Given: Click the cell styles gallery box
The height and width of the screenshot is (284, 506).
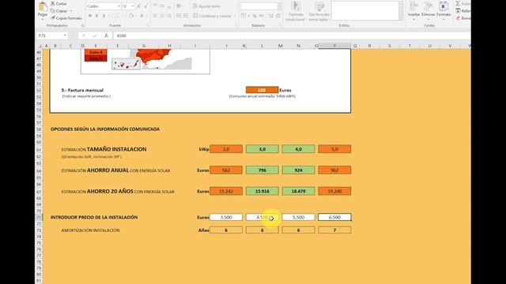Looking at the screenshot, I should click(x=365, y=11).
